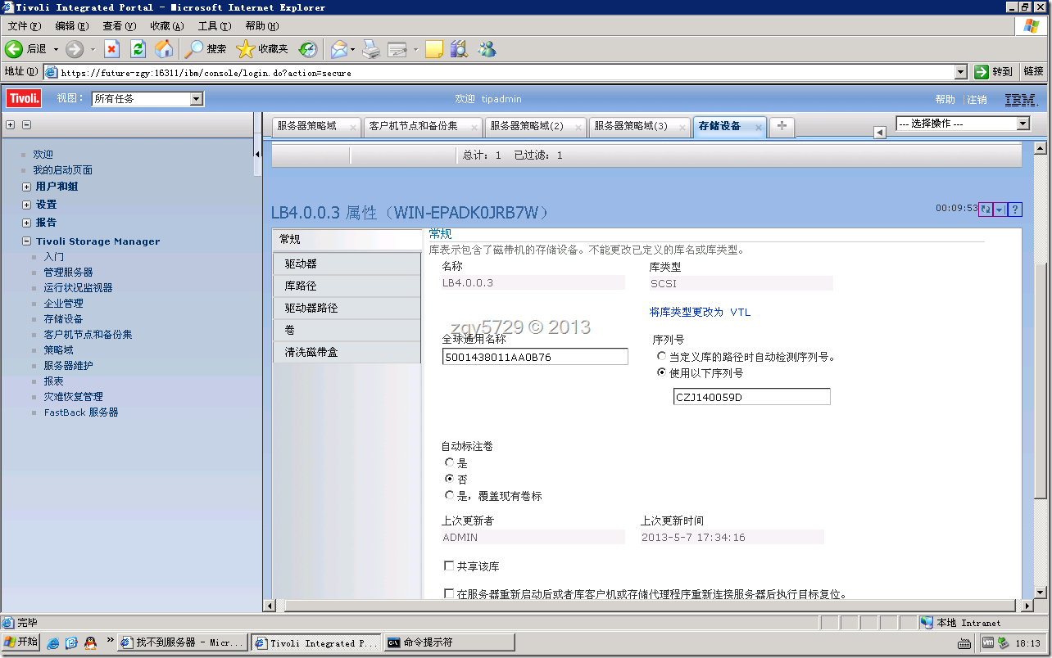Click the IE Back arrow button
Image resolution: width=1052 pixels, height=658 pixels.
(14, 49)
